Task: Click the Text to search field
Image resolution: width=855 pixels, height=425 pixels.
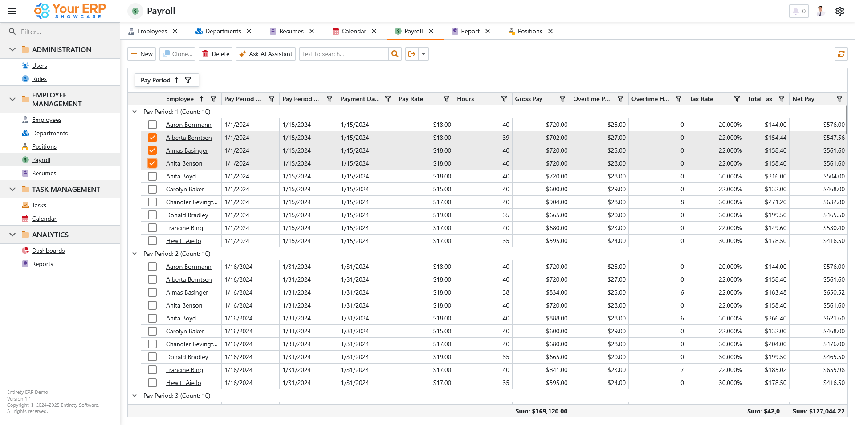Action: click(343, 54)
